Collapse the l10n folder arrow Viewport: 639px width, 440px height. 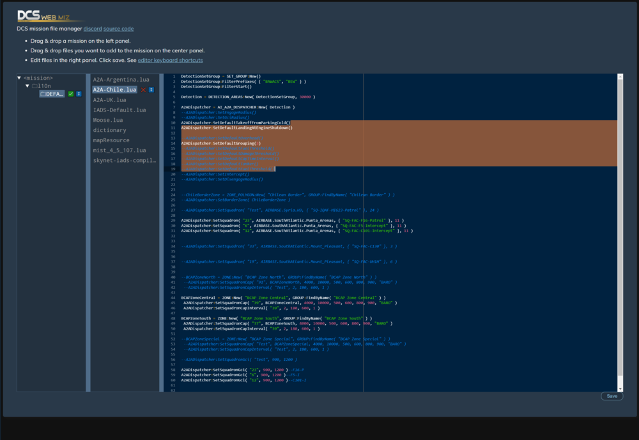pyautogui.click(x=27, y=85)
